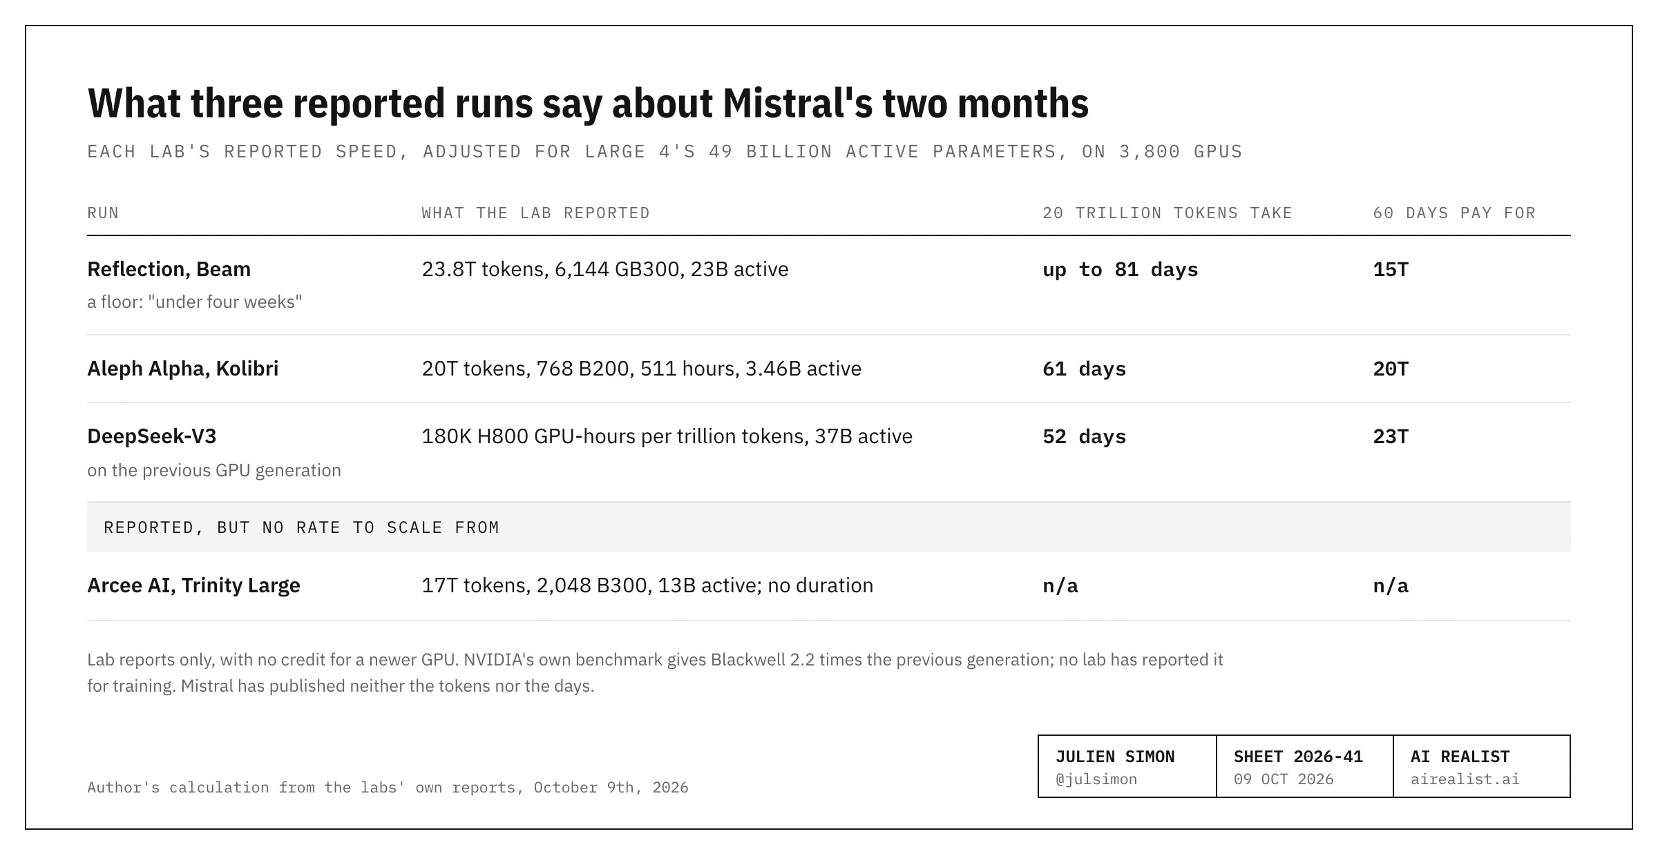Click 'on the previous GPU generation' note

(x=214, y=471)
